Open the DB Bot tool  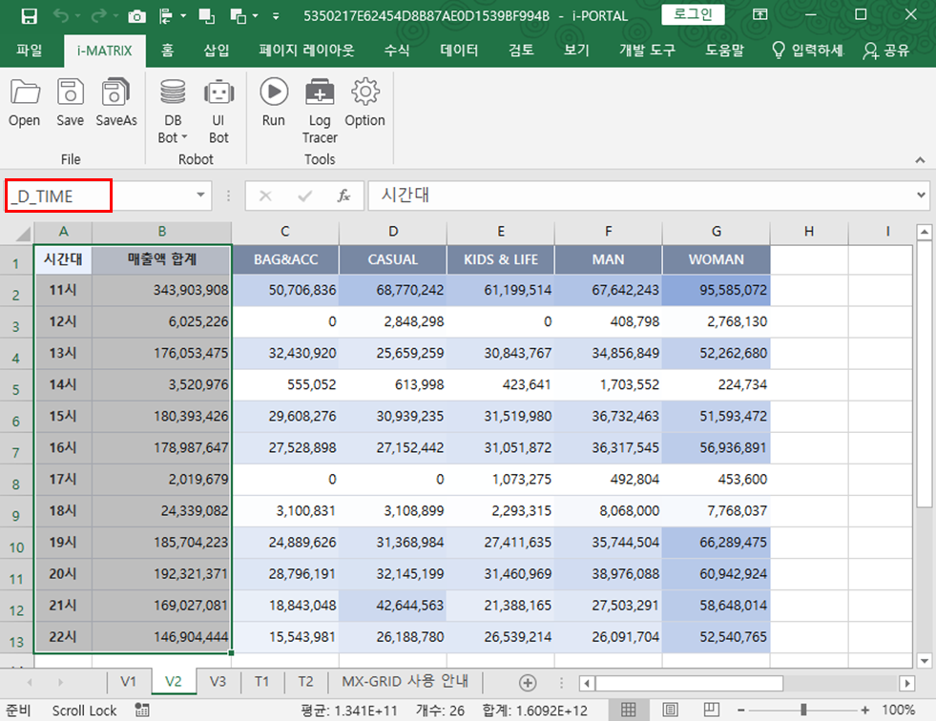click(173, 110)
